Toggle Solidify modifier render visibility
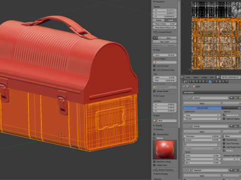The height and width of the screenshot is (180, 241). click(231, 126)
